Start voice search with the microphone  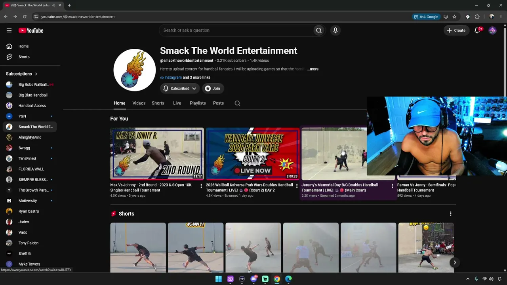pyautogui.click(x=335, y=30)
